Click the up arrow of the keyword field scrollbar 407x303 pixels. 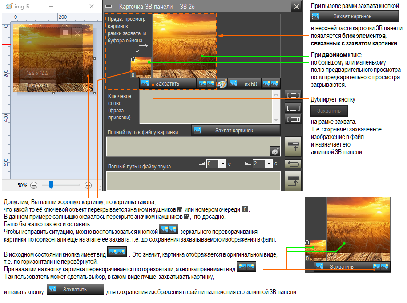[x=276, y=94]
